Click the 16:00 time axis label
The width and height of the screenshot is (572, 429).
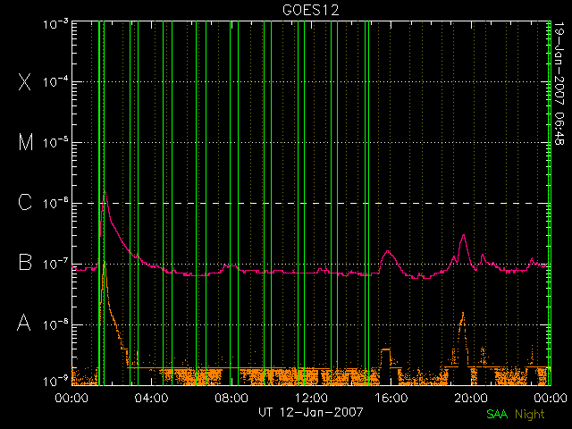(x=391, y=398)
